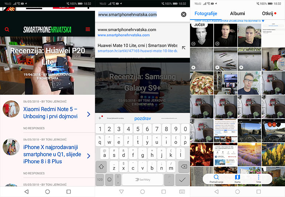The height and width of the screenshot is (197, 285).
Task: Select the Huawei Mate 10 Lite suggestion
Action: (x=137, y=48)
